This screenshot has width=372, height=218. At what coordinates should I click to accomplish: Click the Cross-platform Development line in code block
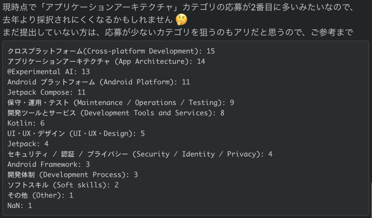pyautogui.click(x=111, y=51)
